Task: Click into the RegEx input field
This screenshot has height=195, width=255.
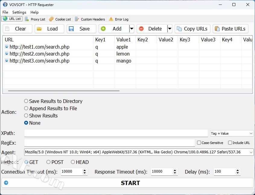Action: pyautogui.click(x=110, y=143)
